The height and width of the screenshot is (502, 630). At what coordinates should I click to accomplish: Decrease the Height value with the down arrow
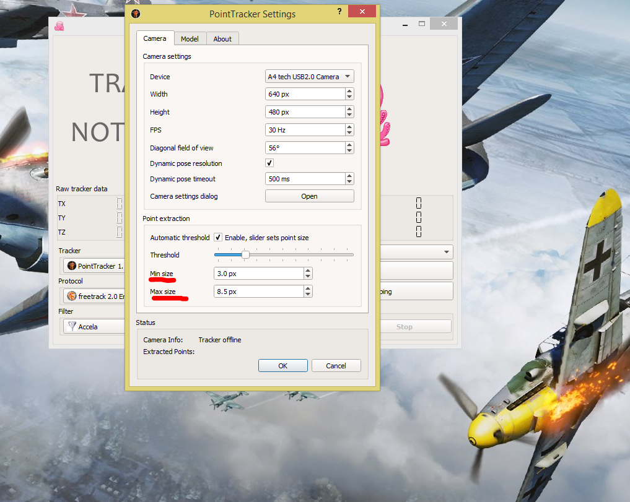click(x=349, y=115)
